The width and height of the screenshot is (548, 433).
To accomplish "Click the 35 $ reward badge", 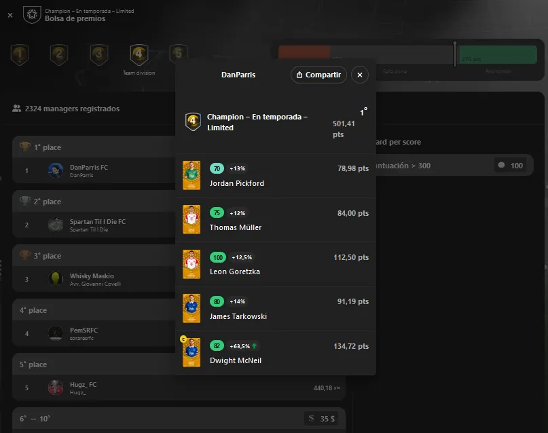I will coord(322,418).
